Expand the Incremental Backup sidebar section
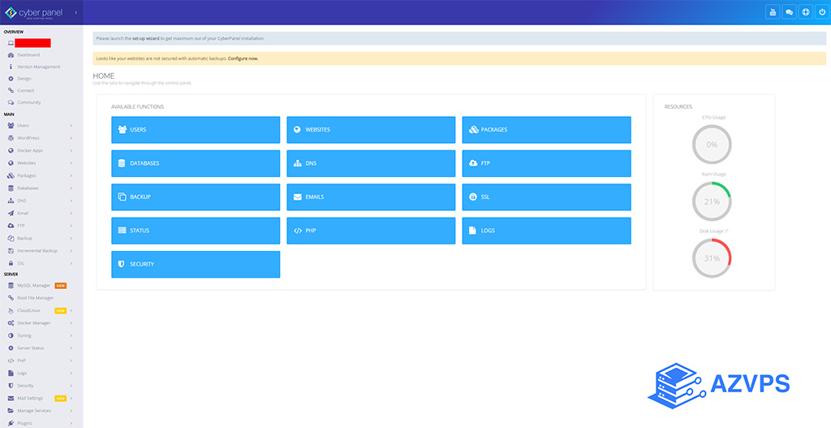Image resolution: width=831 pixels, height=428 pixels. 71,251
